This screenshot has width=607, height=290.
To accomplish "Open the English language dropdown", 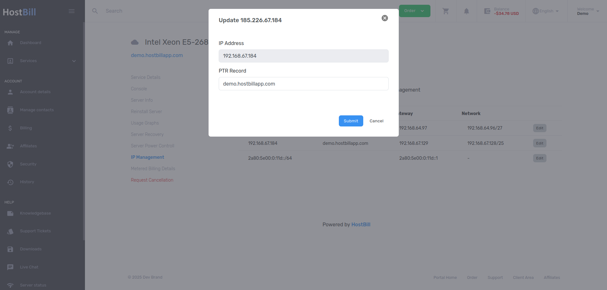I will (x=546, y=11).
